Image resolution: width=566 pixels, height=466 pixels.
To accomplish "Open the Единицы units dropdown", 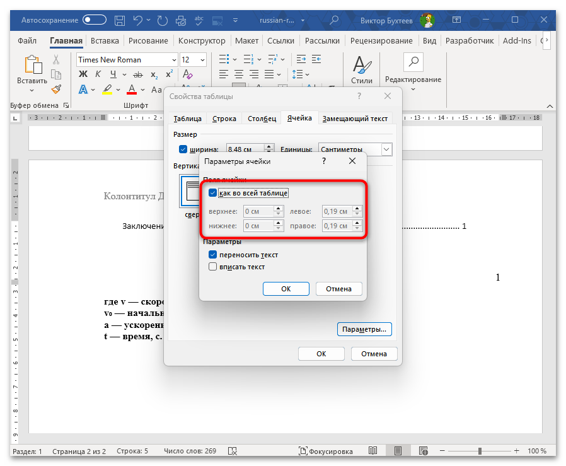I will [386, 149].
